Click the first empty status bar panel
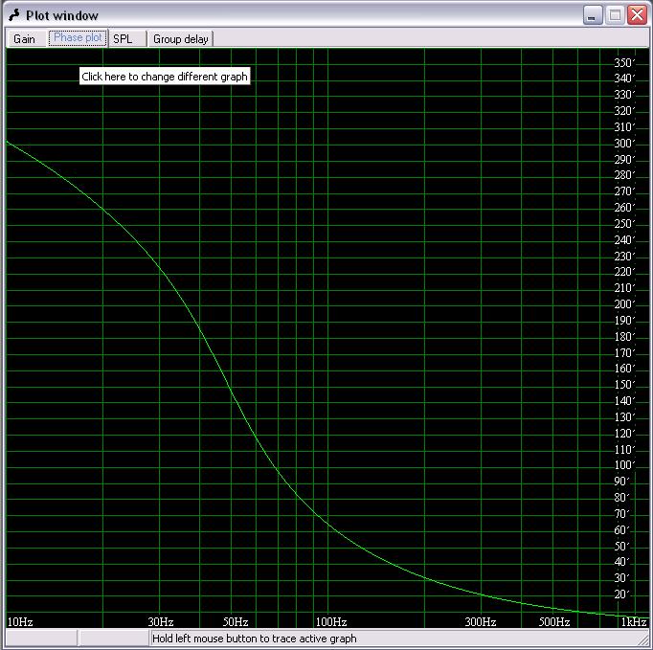Screen dimensions: 653x650 click(41, 639)
